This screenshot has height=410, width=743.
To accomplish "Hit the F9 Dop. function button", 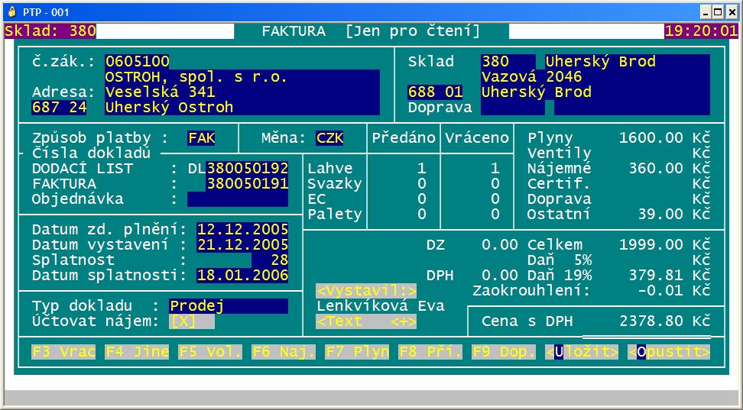I will click(x=504, y=352).
